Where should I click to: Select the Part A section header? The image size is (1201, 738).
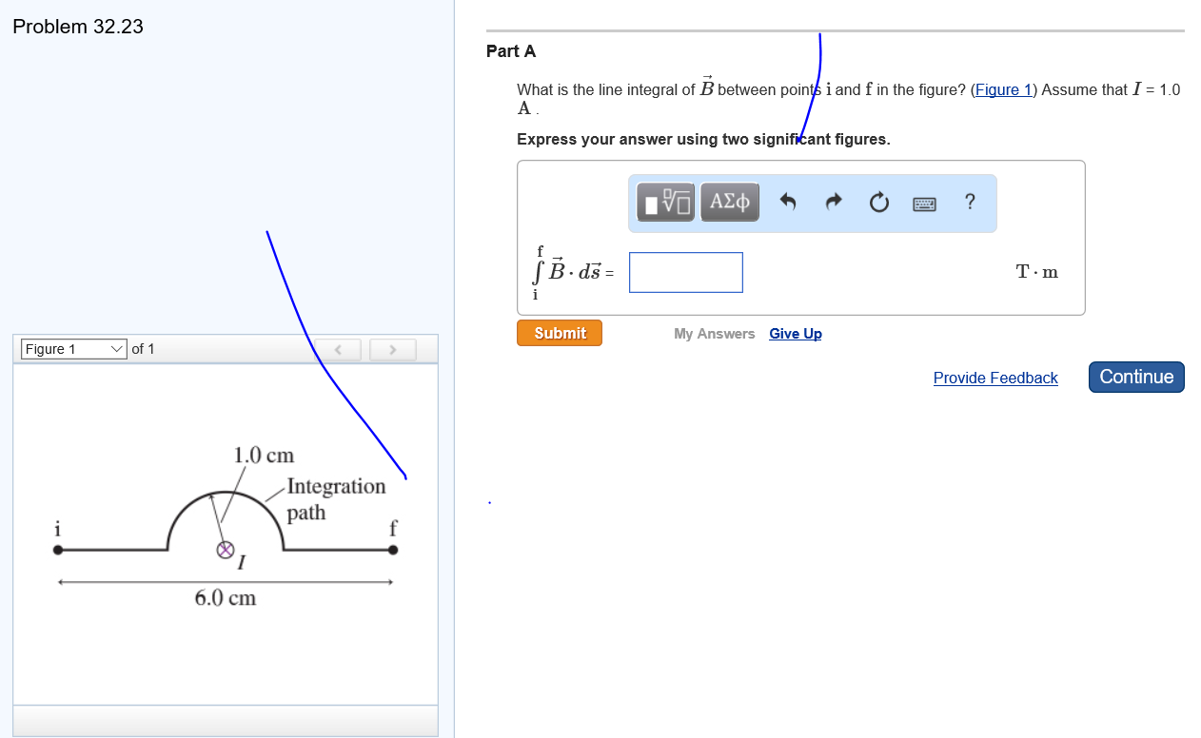click(511, 51)
